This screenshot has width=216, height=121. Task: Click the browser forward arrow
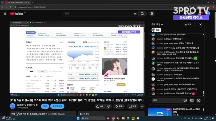(6, 7)
